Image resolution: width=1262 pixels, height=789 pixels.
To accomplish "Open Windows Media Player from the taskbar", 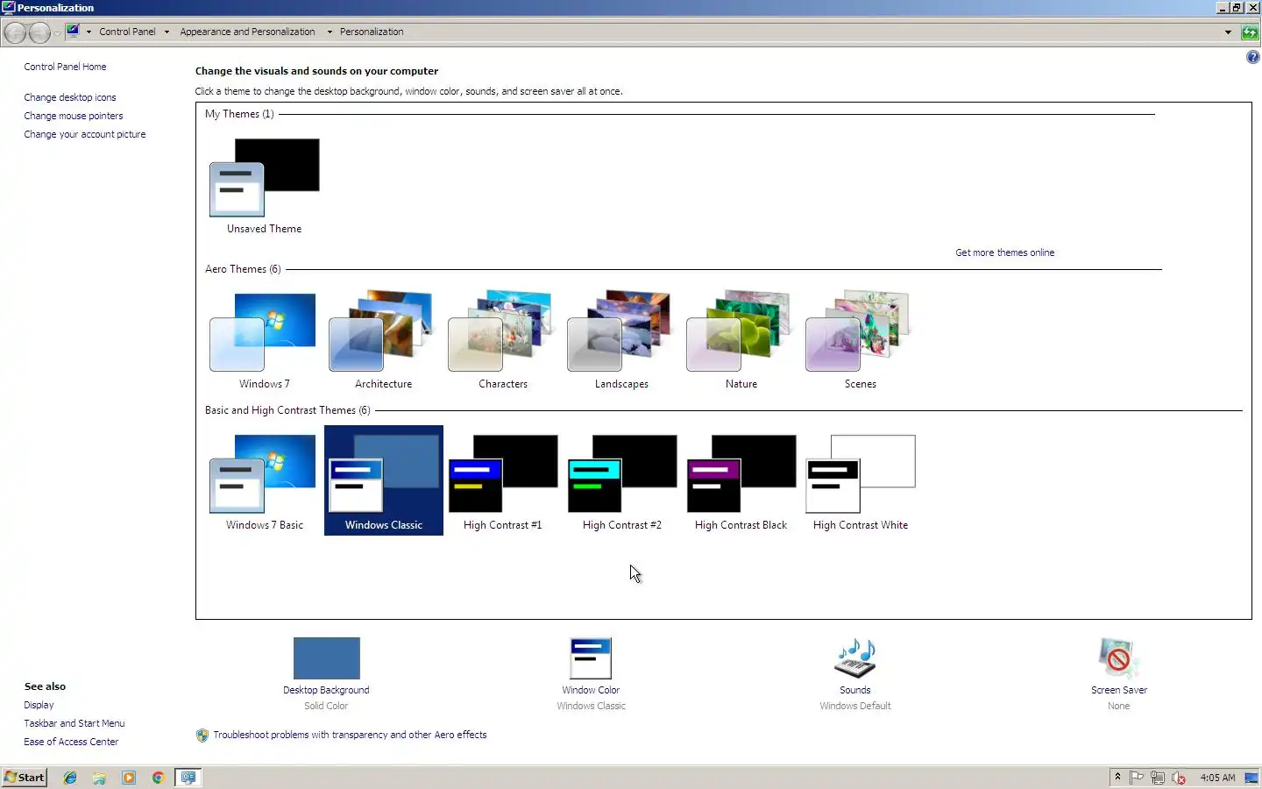I will click(x=129, y=778).
